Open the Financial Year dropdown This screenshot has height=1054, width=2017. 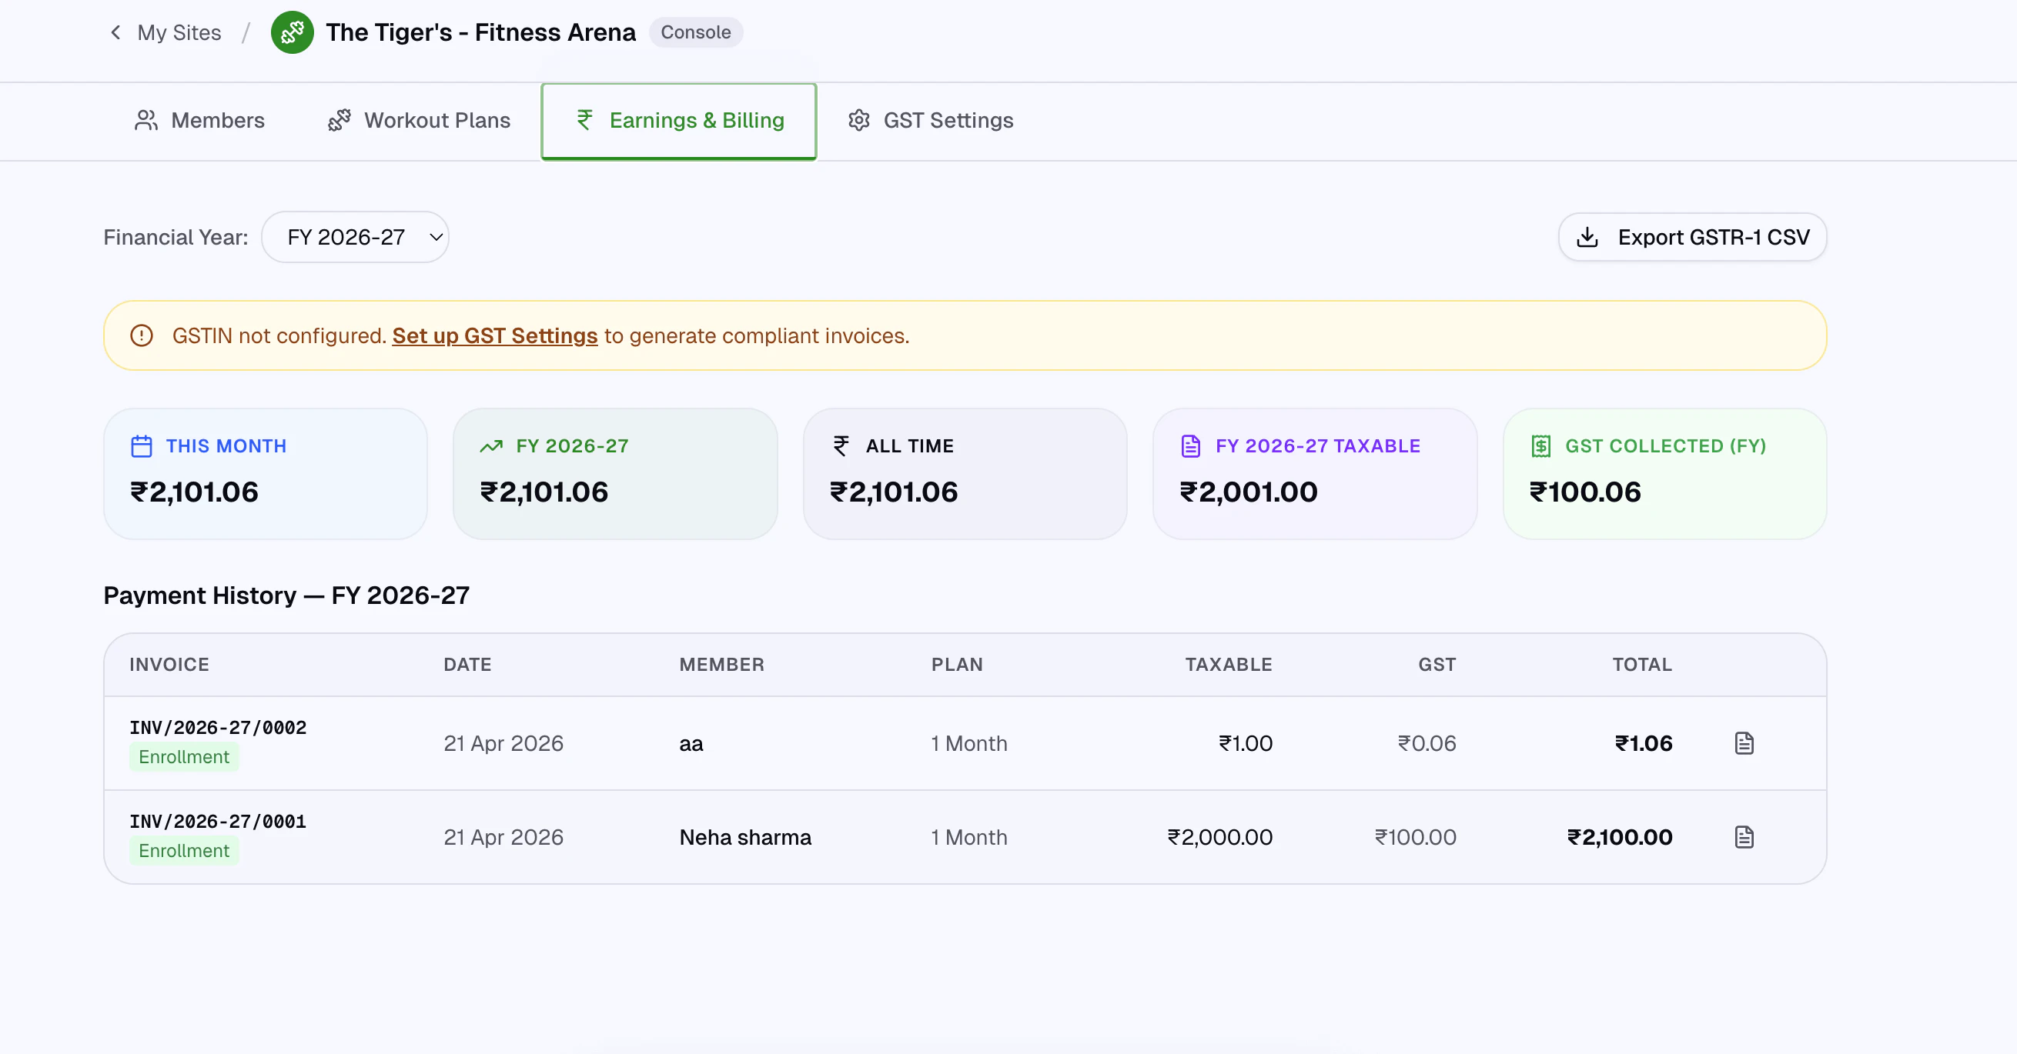355,237
